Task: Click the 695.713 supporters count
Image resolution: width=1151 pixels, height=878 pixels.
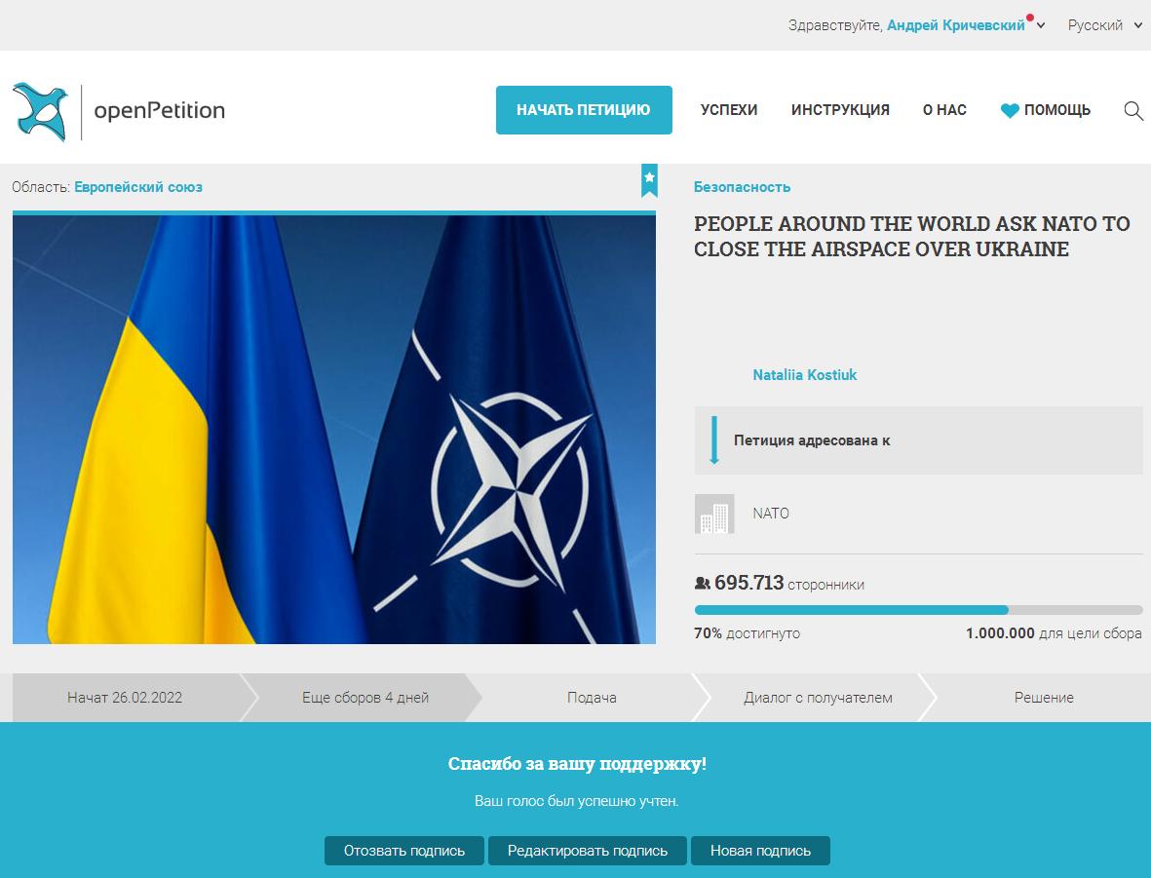Action: click(x=748, y=583)
